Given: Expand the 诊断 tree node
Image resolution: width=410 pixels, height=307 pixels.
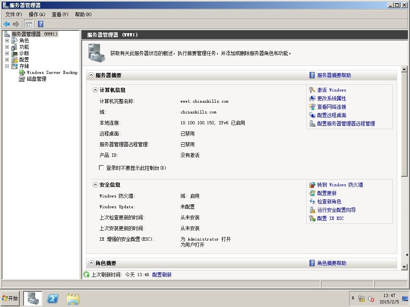Looking at the screenshot, I should (x=7, y=53).
